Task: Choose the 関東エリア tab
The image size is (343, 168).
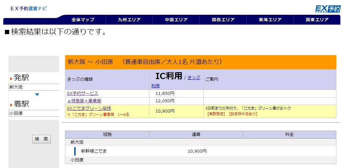Action: [317, 20]
